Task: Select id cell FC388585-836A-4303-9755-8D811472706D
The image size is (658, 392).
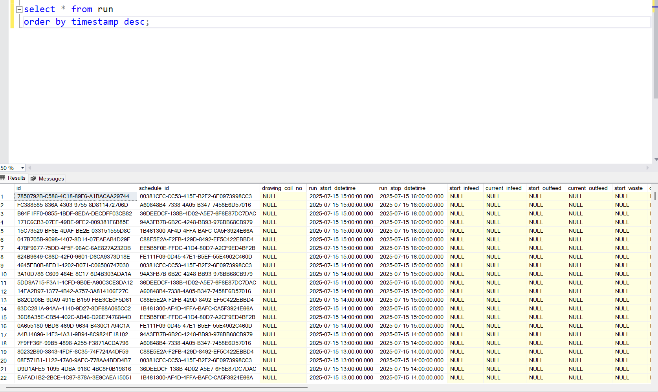Action: [76, 205]
